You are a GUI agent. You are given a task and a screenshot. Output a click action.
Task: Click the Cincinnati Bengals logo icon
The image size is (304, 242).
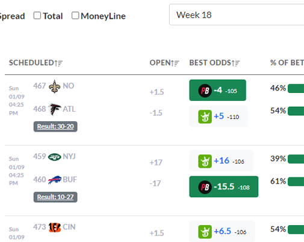(55, 228)
